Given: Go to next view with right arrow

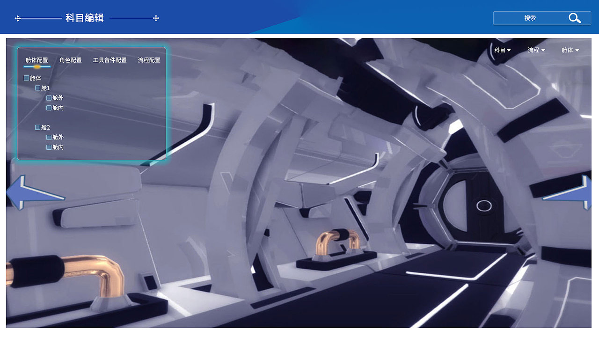Looking at the screenshot, I should [567, 192].
